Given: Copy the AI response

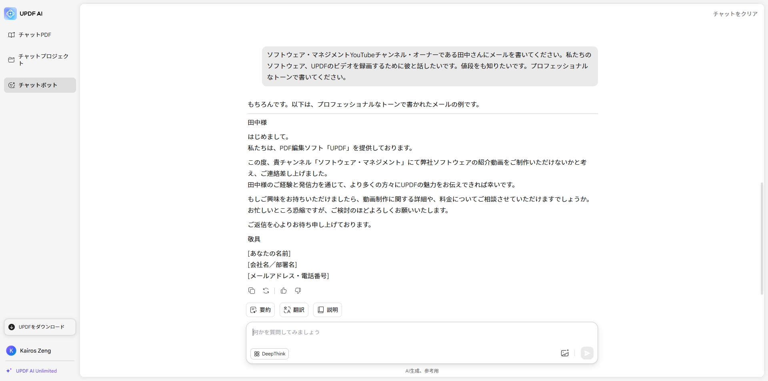Looking at the screenshot, I should click(x=252, y=291).
